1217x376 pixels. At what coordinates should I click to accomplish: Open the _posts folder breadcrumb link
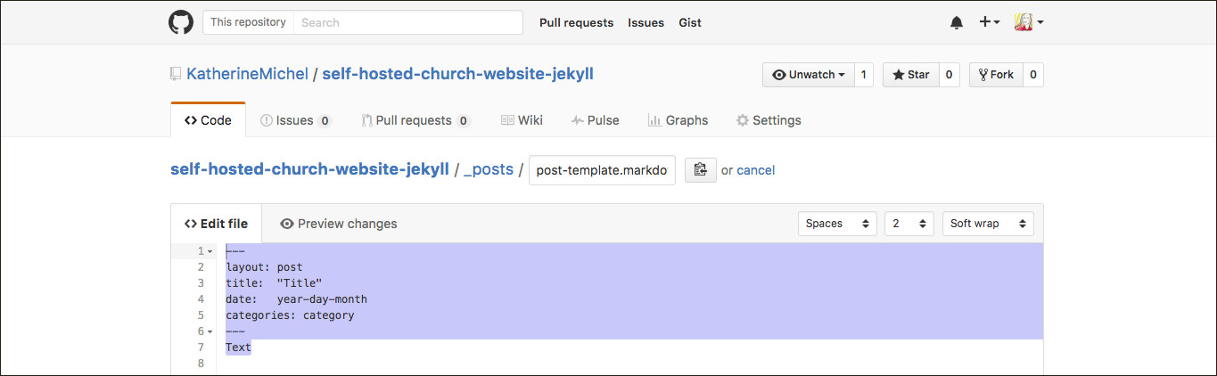tap(489, 170)
